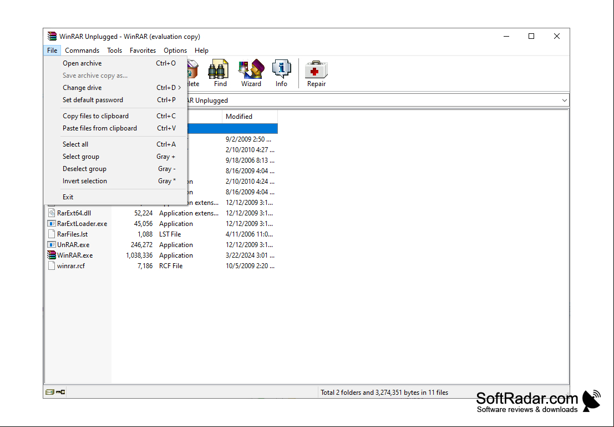The image size is (614, 427).
Task: Click the date 10/5/2009 2:20
Action: [250, 266]
